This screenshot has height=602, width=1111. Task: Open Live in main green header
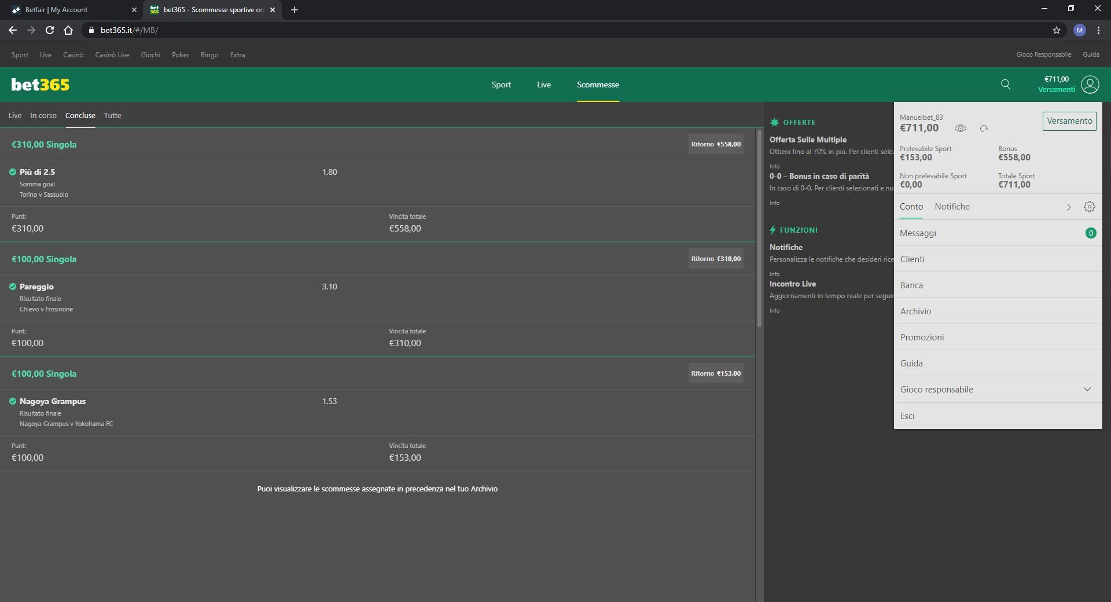point(544,85)
